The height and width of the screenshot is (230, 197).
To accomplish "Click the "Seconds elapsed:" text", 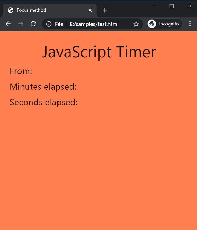I will tap(44, 102).
